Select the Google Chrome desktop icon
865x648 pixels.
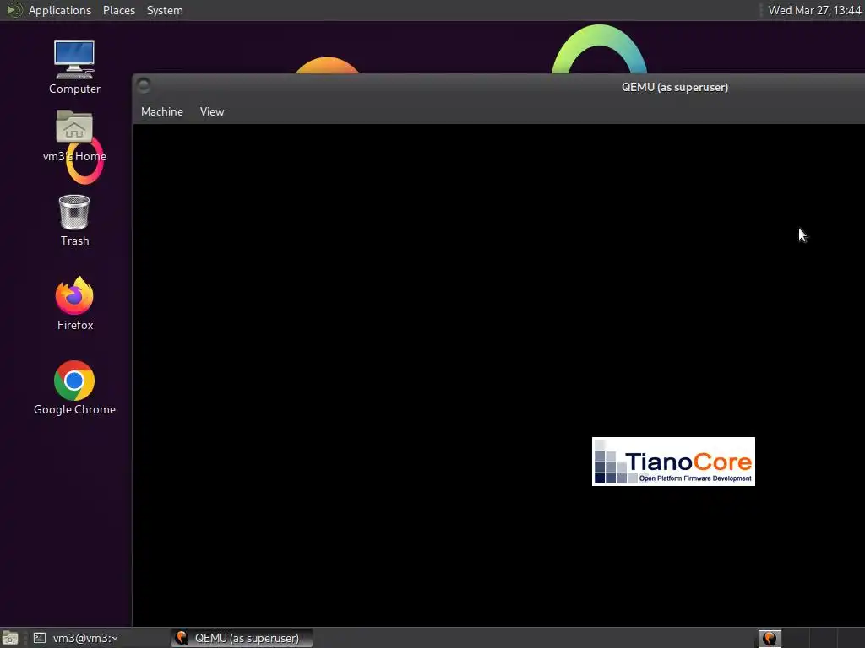(74, 388)
